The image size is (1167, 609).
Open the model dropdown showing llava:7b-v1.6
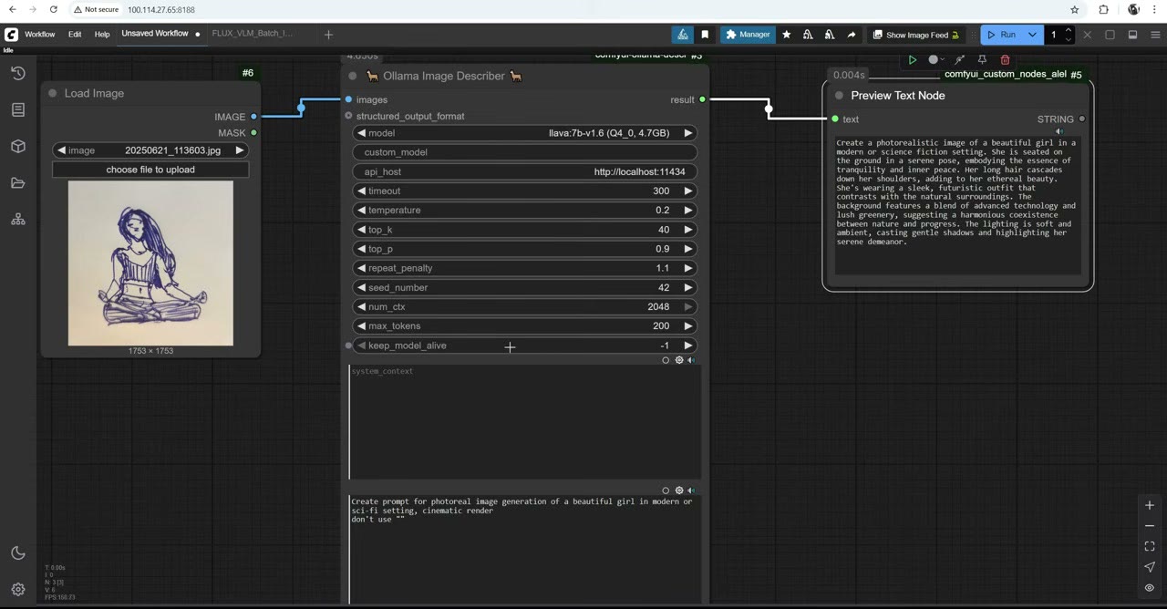(x=524, y=133)
